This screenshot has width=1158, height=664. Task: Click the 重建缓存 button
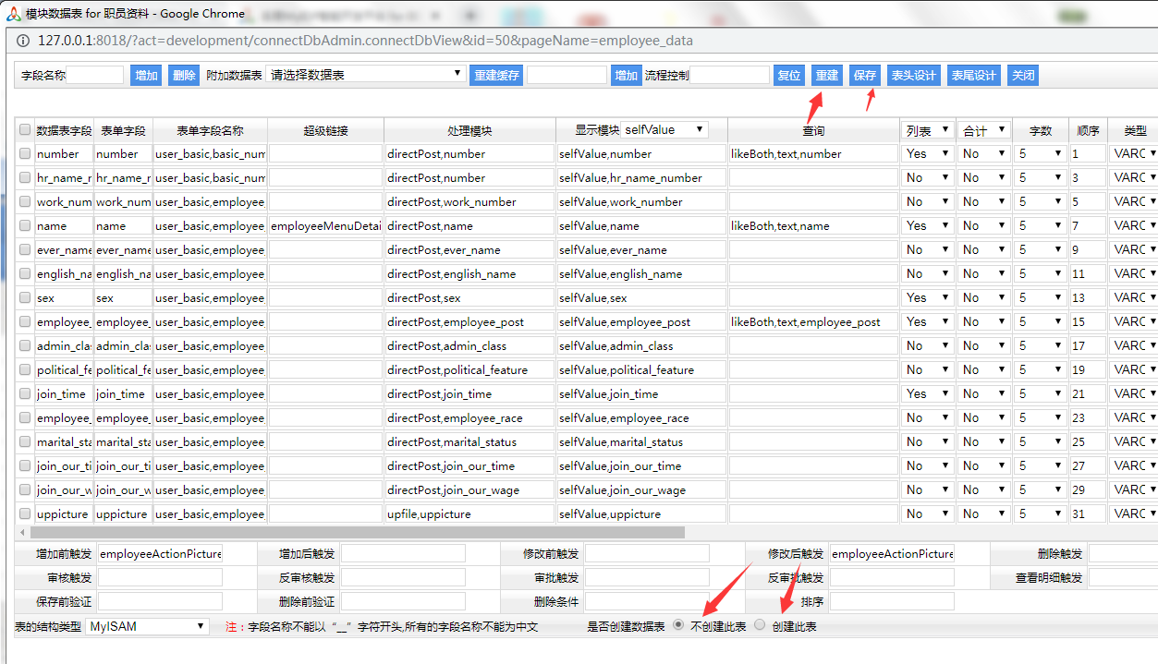click(496, 75)
